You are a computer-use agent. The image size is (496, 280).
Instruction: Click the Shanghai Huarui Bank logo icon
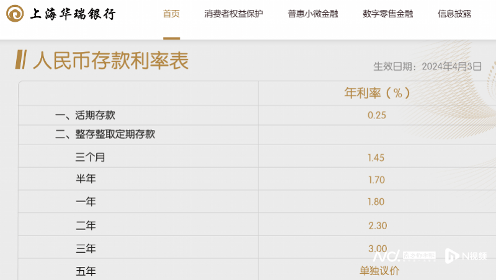tap(15, 14)
